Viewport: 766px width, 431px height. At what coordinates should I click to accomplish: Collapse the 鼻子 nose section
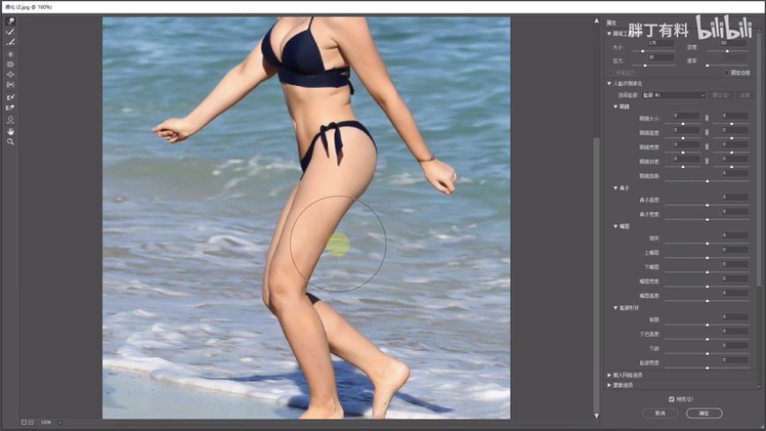point(616,187)
